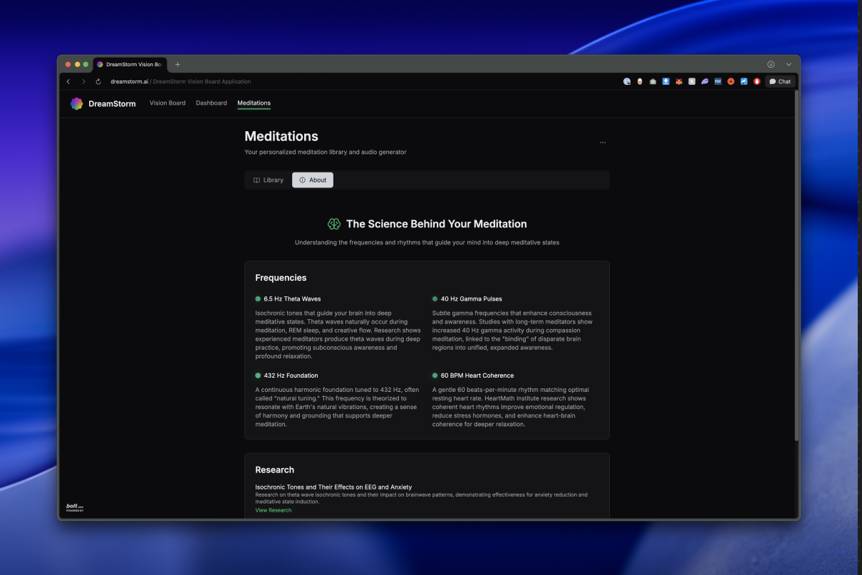Click the '6.5 Hz Theta Waves' heading
Image resolution: width=862 pixels, height=575 pixels.
pyautogui.click(x=292, y=299)
